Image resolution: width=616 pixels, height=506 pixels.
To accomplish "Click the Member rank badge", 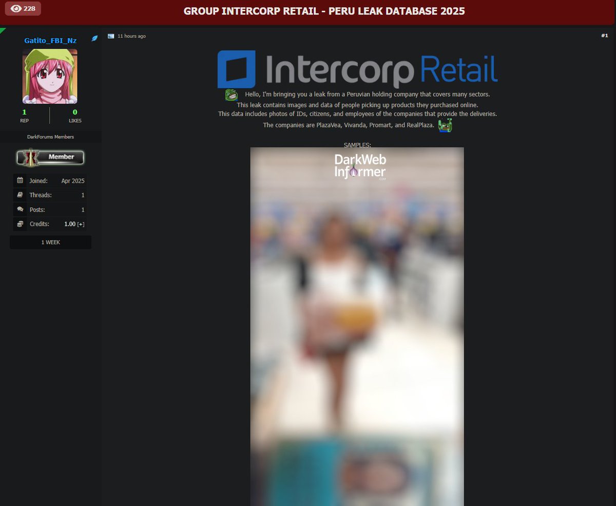I will coord(50,157).
